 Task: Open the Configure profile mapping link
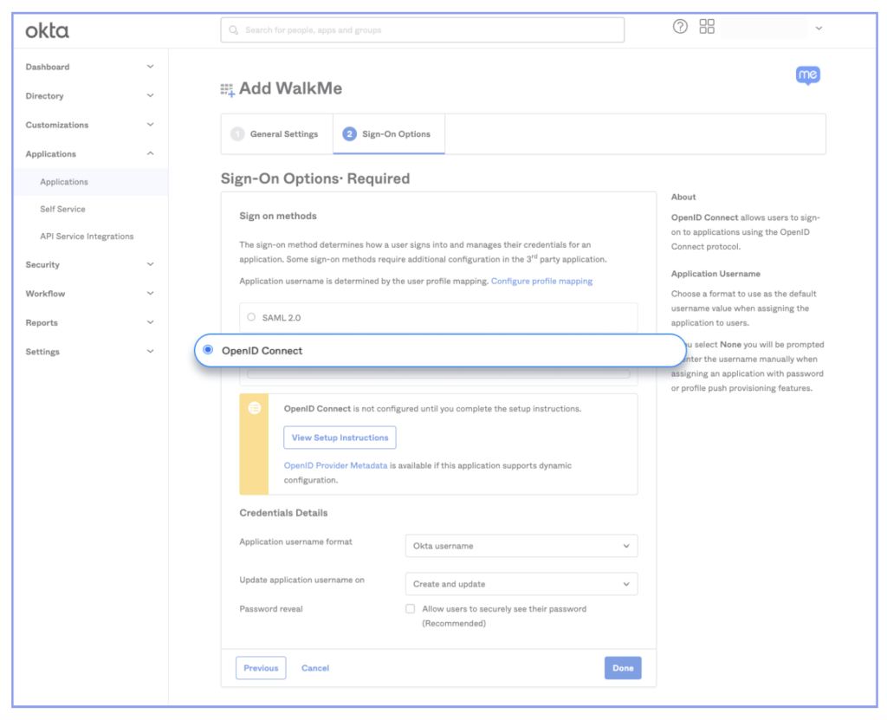click(541, 281)
